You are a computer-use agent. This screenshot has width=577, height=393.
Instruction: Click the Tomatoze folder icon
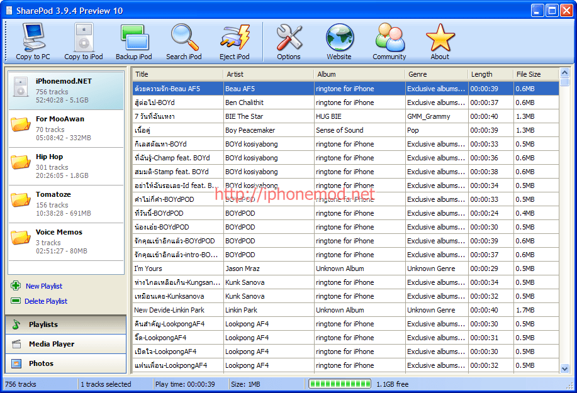click(x=21, y=199)
